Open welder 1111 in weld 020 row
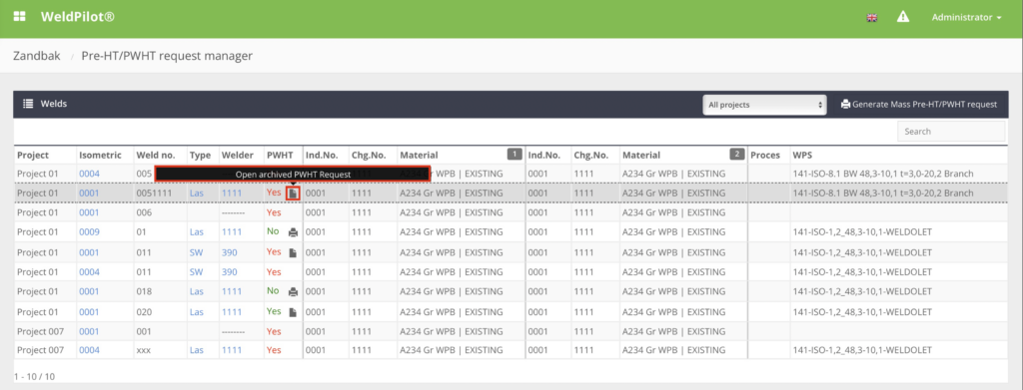This screenshot has width=1023, height=390. (x=232, y=312)
